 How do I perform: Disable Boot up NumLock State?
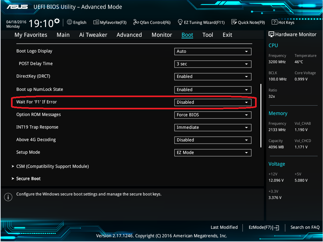(213, 90)
